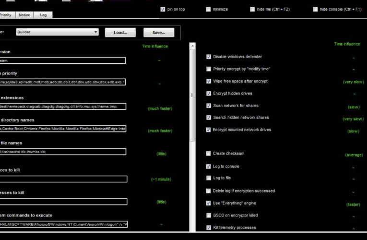Click the Load... button

coord(120,33)
